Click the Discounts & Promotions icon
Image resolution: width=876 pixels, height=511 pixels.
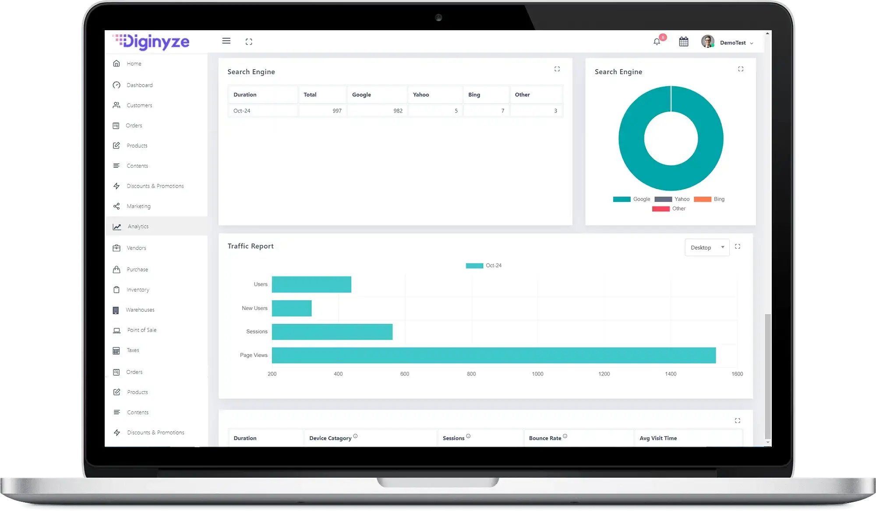[x=117, y=186]
